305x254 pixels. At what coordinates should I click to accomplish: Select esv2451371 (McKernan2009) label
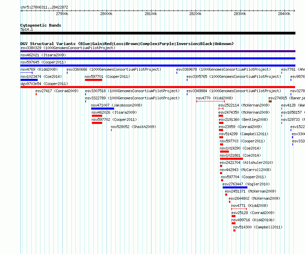[x=251, y=191]
